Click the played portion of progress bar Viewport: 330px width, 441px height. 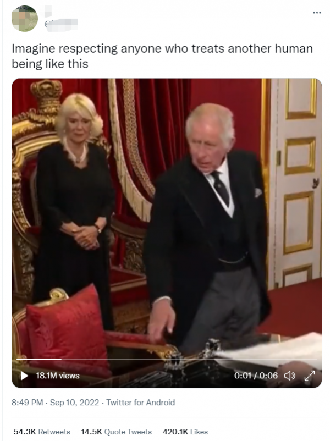39,359
